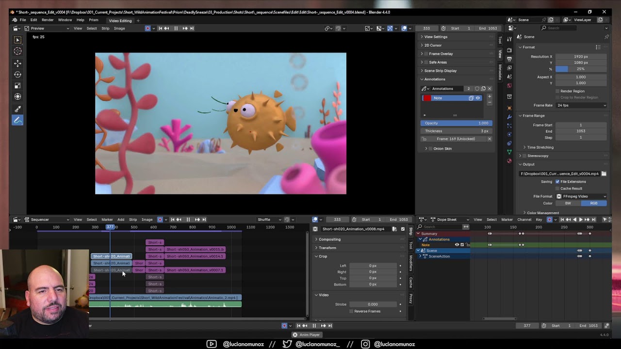Expand the Scene Strip Display panel
The height and width of the screenshot is (349, 621).
441,71
